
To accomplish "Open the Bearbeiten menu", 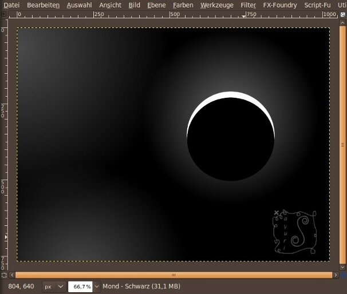I will (x=43, y=5).
